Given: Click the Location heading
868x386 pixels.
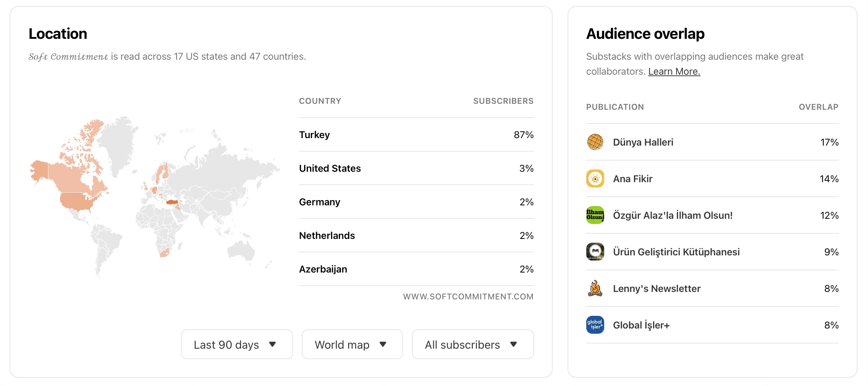Looking at the screenshot, I should coord(58,34).
